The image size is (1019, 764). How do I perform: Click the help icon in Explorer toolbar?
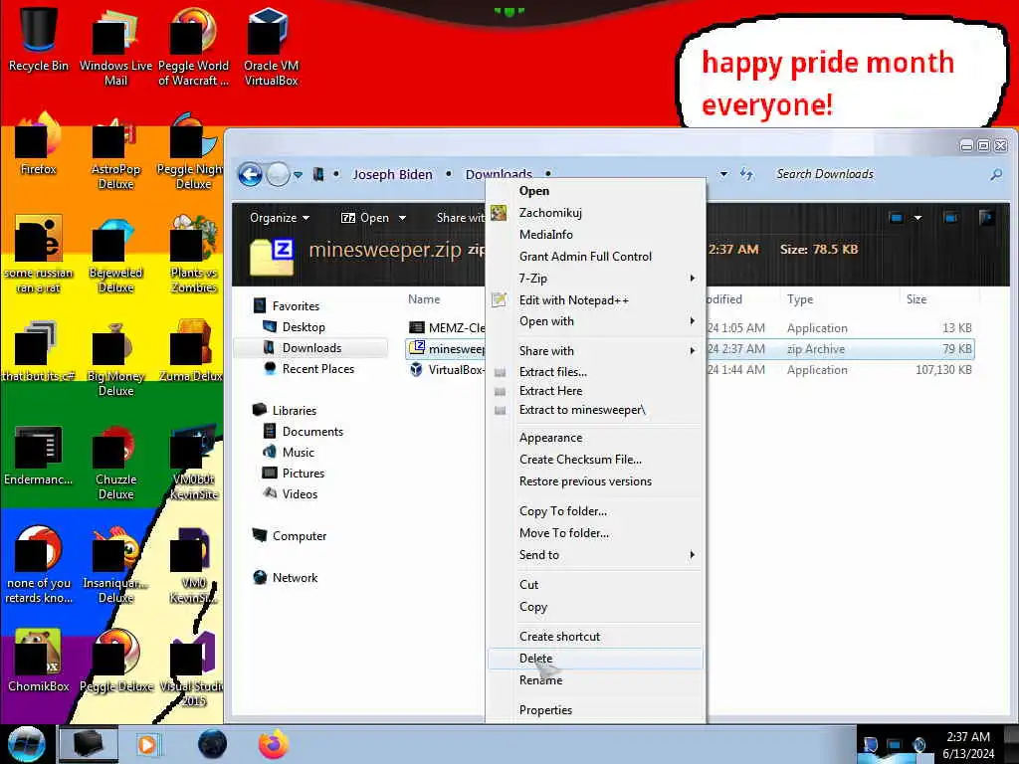coord(986,218)
